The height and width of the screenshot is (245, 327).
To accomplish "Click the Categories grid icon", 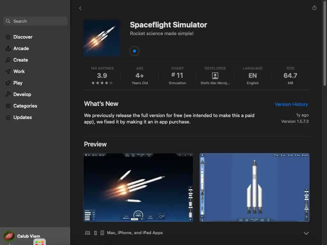I will pyautogui.click(x=8, y=106).
